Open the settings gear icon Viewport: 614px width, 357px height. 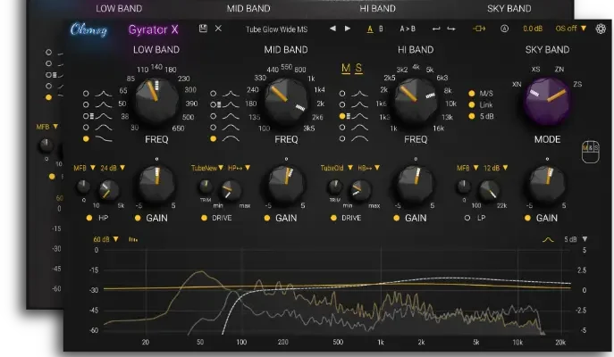(x=600, y=29)
